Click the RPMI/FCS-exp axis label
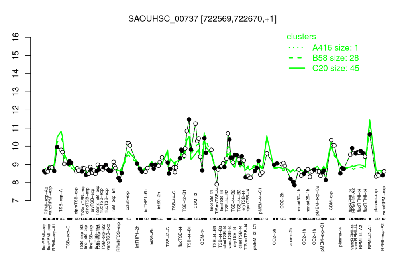The width and height of the screenshot is (408, 255). pyautogui.click(x=118, y=237)
